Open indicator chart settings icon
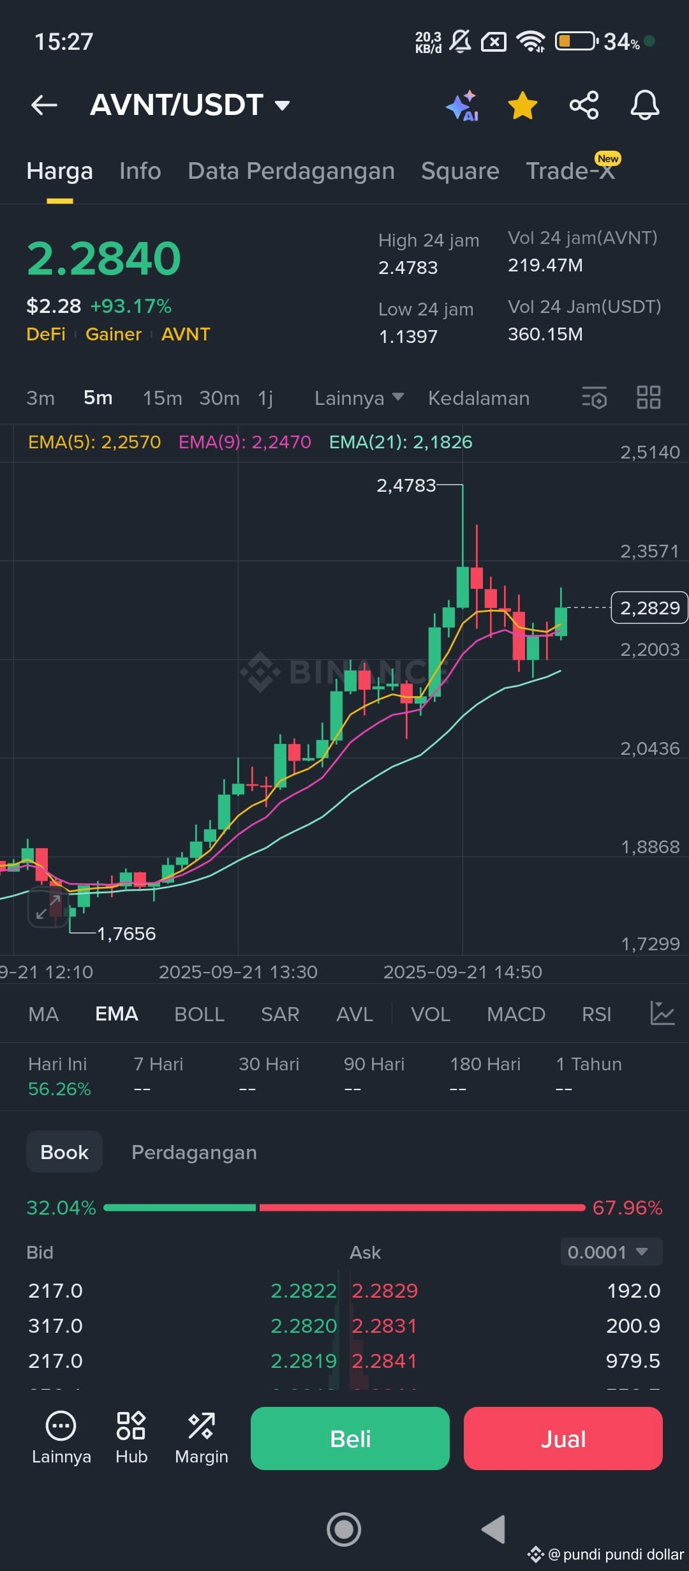689x1571 pixels. tap(662, 1013)
